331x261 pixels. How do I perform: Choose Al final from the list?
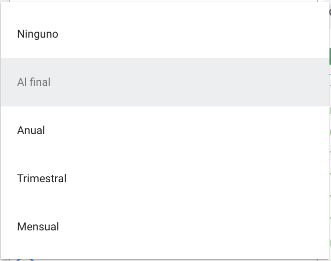[34, 82]
